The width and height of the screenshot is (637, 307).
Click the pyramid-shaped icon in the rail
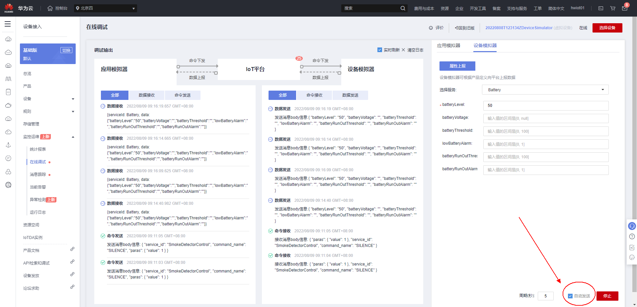point(8,145)
